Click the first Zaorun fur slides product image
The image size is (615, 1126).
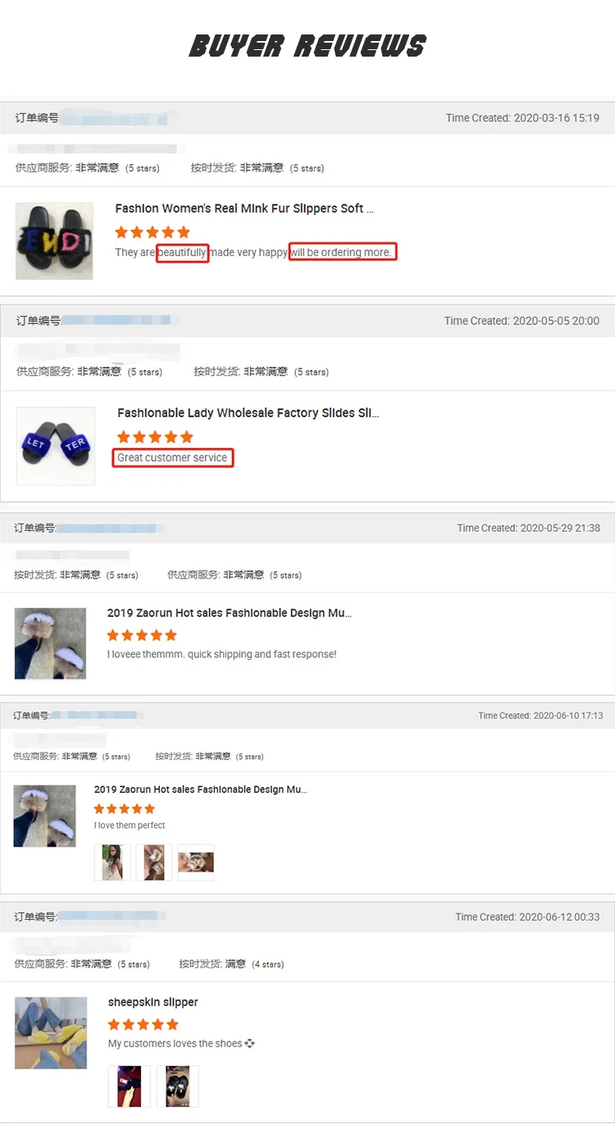coord(50,643)
